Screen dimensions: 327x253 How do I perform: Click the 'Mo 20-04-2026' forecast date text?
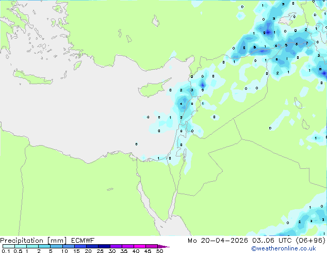pyautogui.click(x=218, y=241)
